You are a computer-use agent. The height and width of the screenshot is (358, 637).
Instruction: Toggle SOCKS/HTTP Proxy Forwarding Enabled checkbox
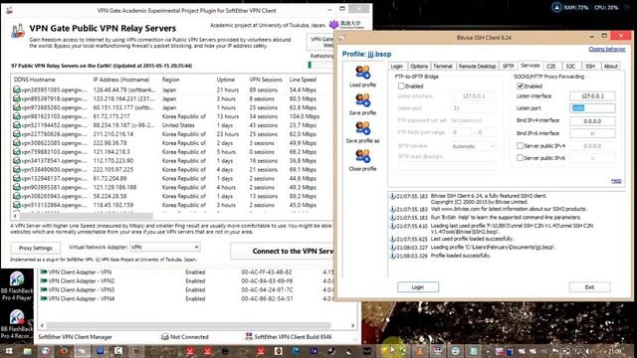pyautogui.click(x=520, y=87)
